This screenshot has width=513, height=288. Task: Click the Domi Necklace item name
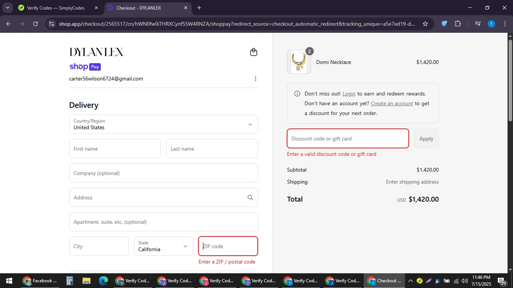click(x=333, y=62)
